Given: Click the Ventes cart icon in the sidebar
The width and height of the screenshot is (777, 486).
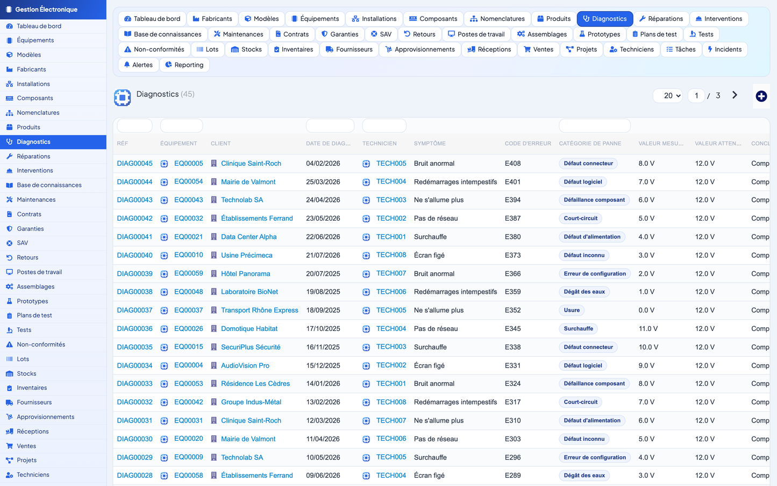Looking at the screenshot, I should click(9, 446).
